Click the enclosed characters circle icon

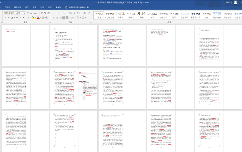point(47,18)
